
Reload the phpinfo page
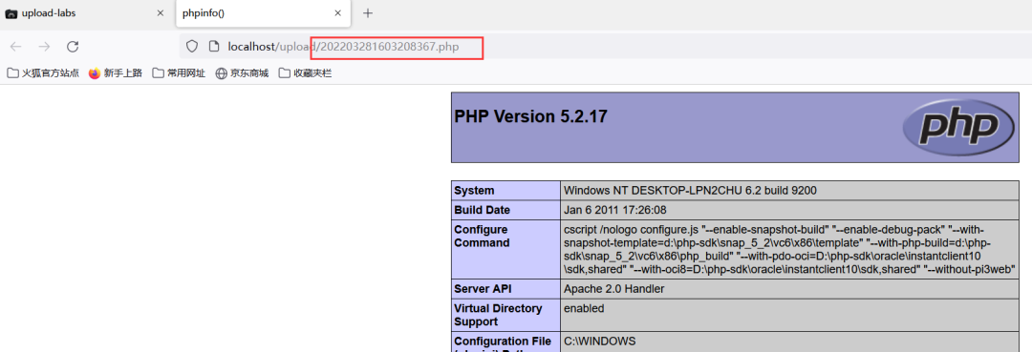point(73,47)
